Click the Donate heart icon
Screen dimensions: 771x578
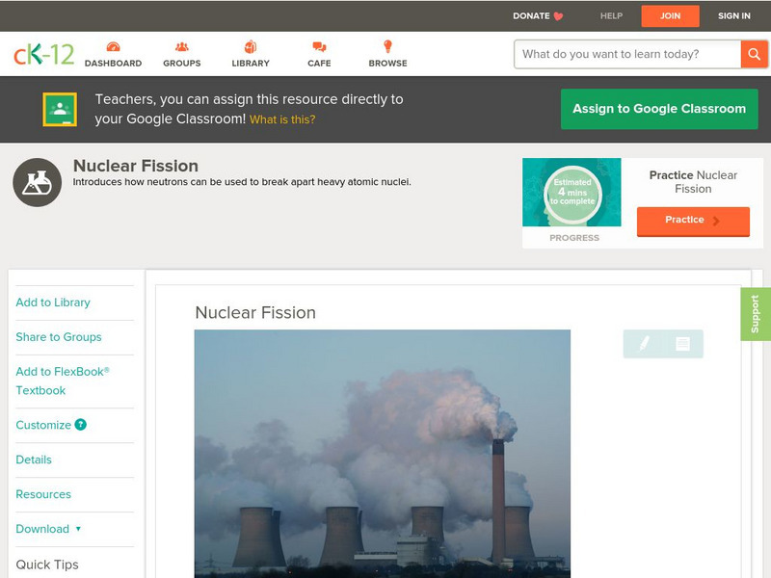558,16
